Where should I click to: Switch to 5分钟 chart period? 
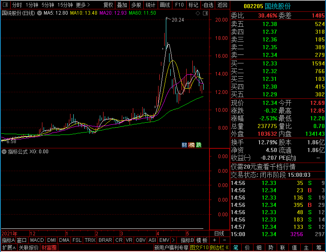[48, 5]
